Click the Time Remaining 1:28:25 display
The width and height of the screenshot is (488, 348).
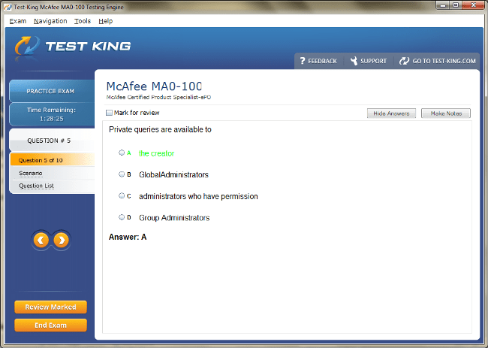[52, 114]
